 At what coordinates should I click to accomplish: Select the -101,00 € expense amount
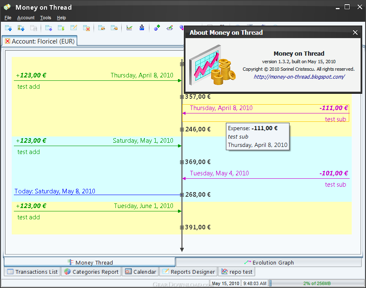point(334,173)
